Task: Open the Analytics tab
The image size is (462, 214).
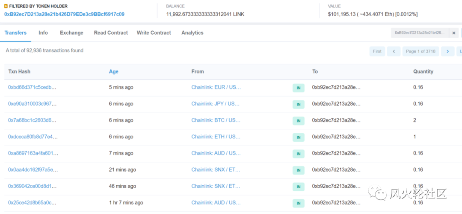Action: 192,33
